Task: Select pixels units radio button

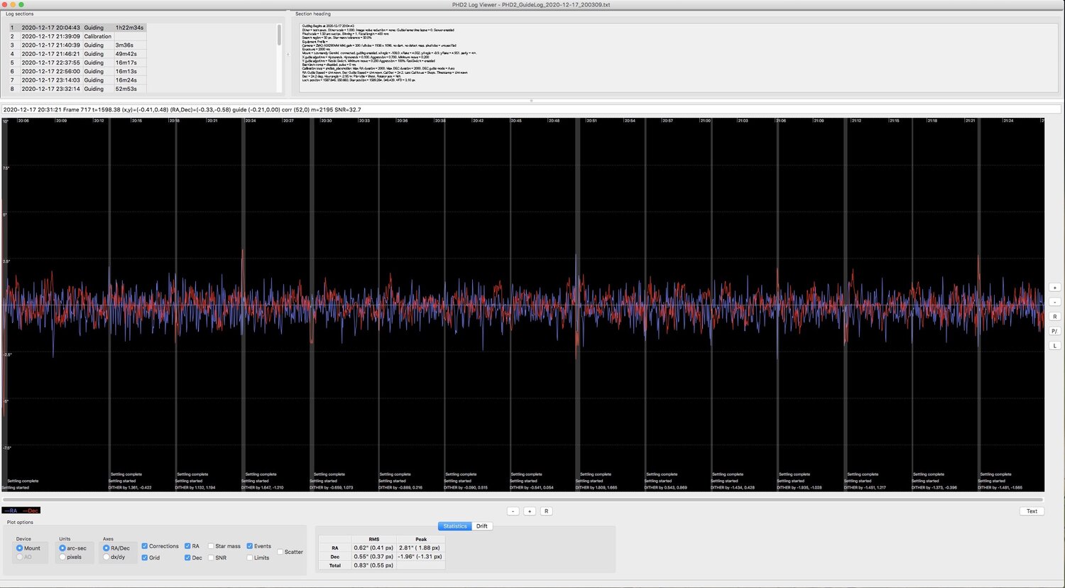Action: click(x=62, y=557)
